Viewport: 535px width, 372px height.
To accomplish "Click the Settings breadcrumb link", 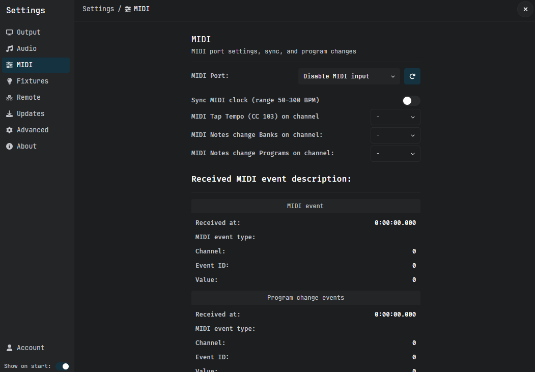I will 98,9.
